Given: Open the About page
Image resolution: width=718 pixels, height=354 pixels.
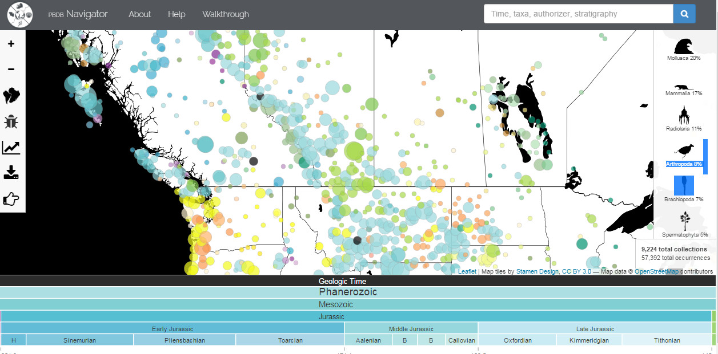Looking at the screenshot, I should coord(139,14).
